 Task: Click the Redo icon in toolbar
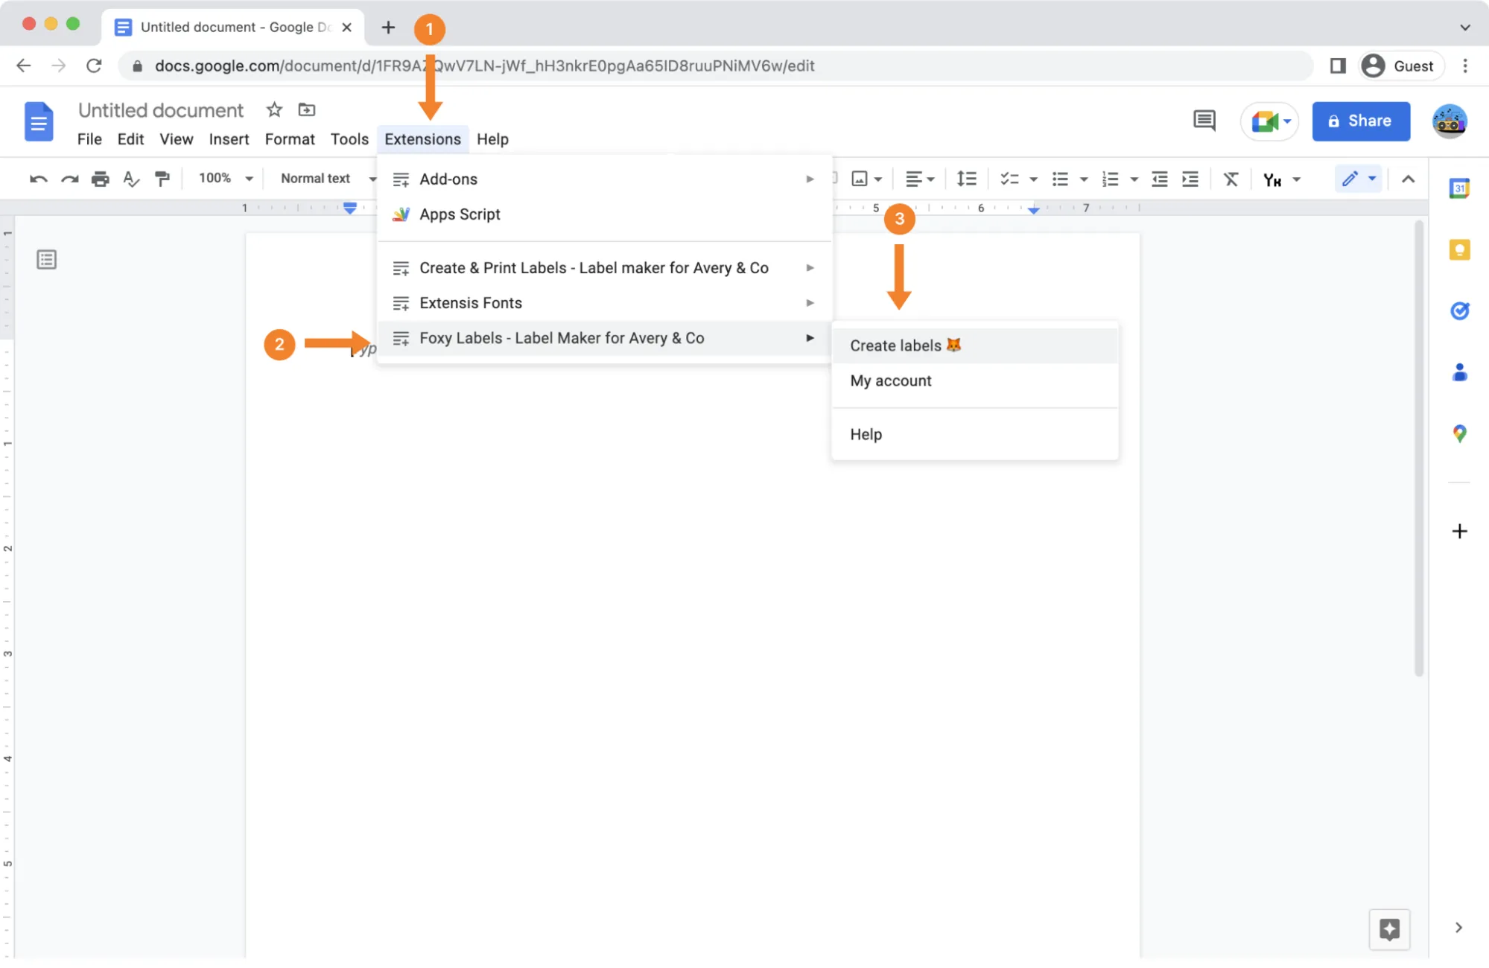pos(69,179)
